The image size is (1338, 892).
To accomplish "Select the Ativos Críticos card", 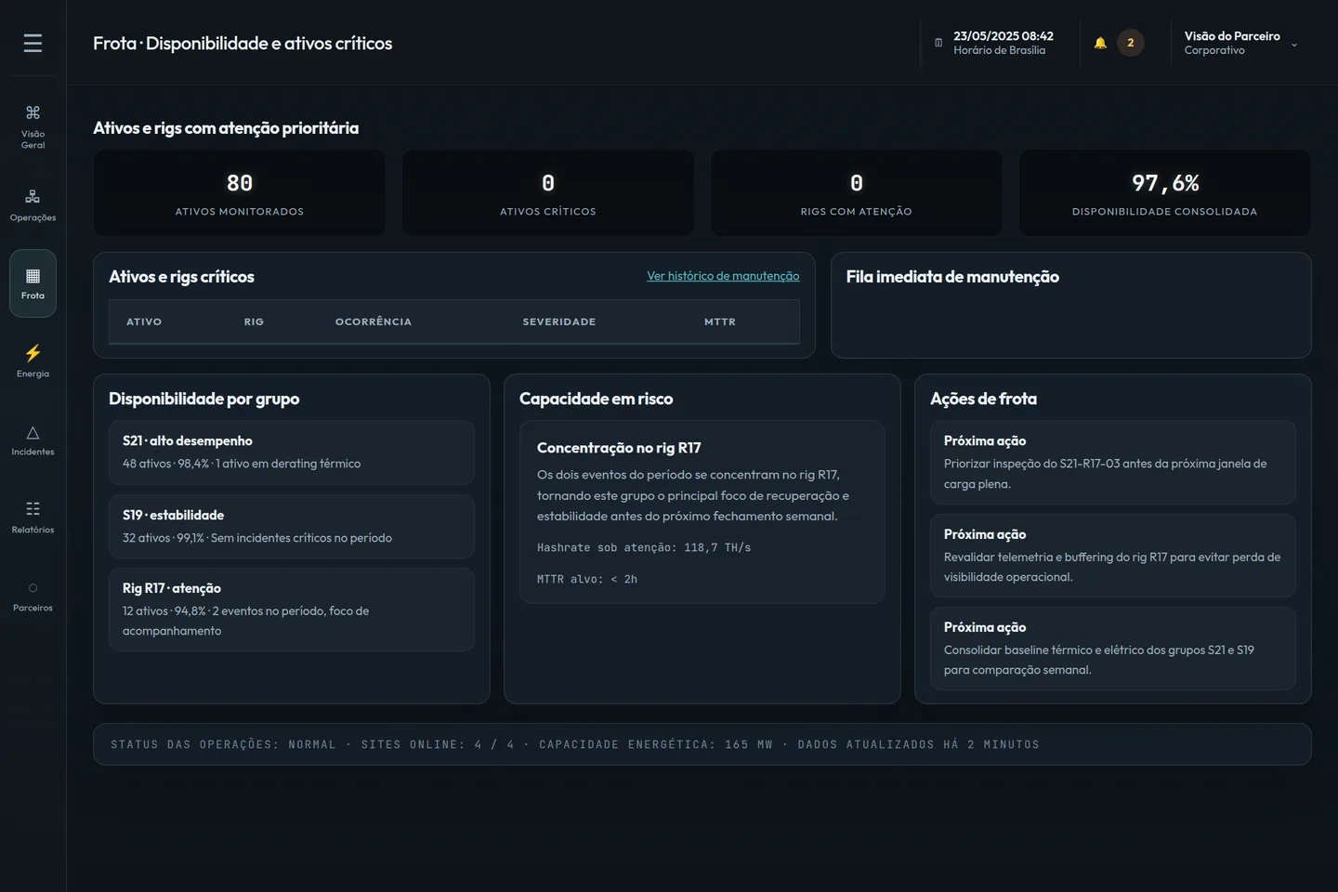I will click(x=548, y=192).
